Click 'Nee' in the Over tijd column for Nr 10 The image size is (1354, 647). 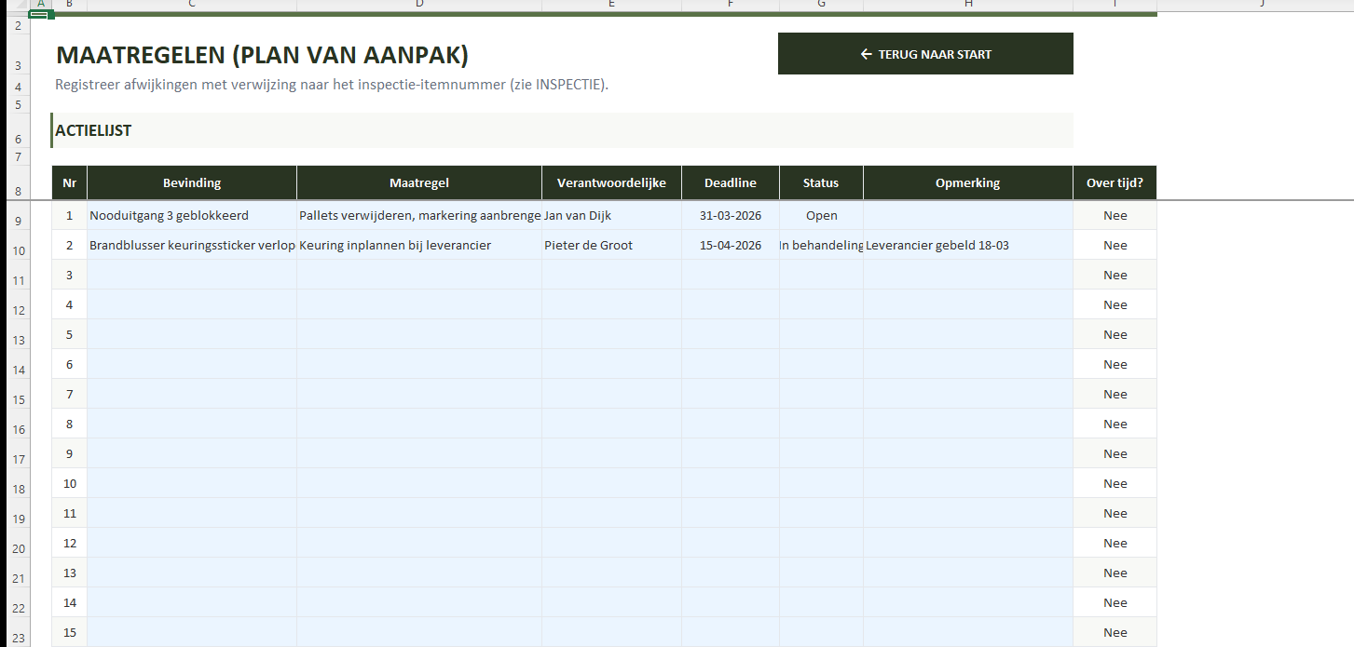(x=1115, y=483)
